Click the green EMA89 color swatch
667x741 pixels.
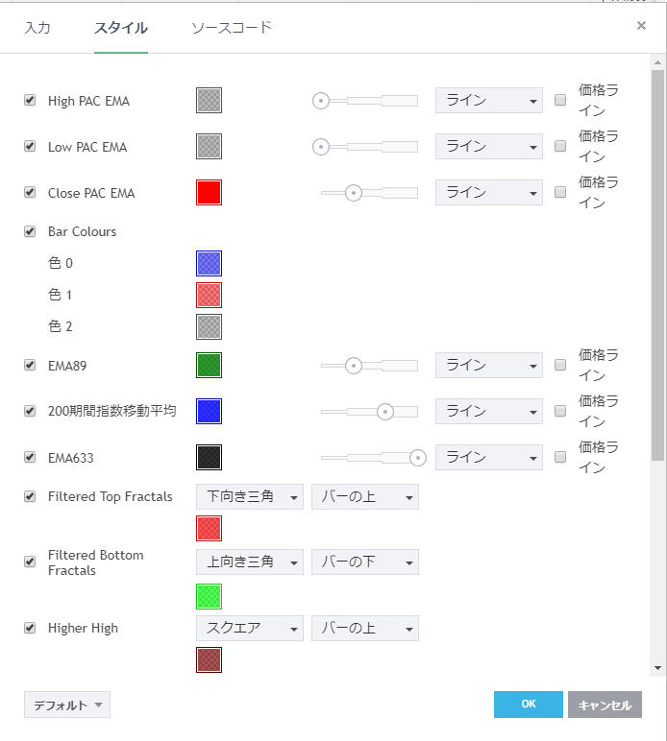[209, 366]
